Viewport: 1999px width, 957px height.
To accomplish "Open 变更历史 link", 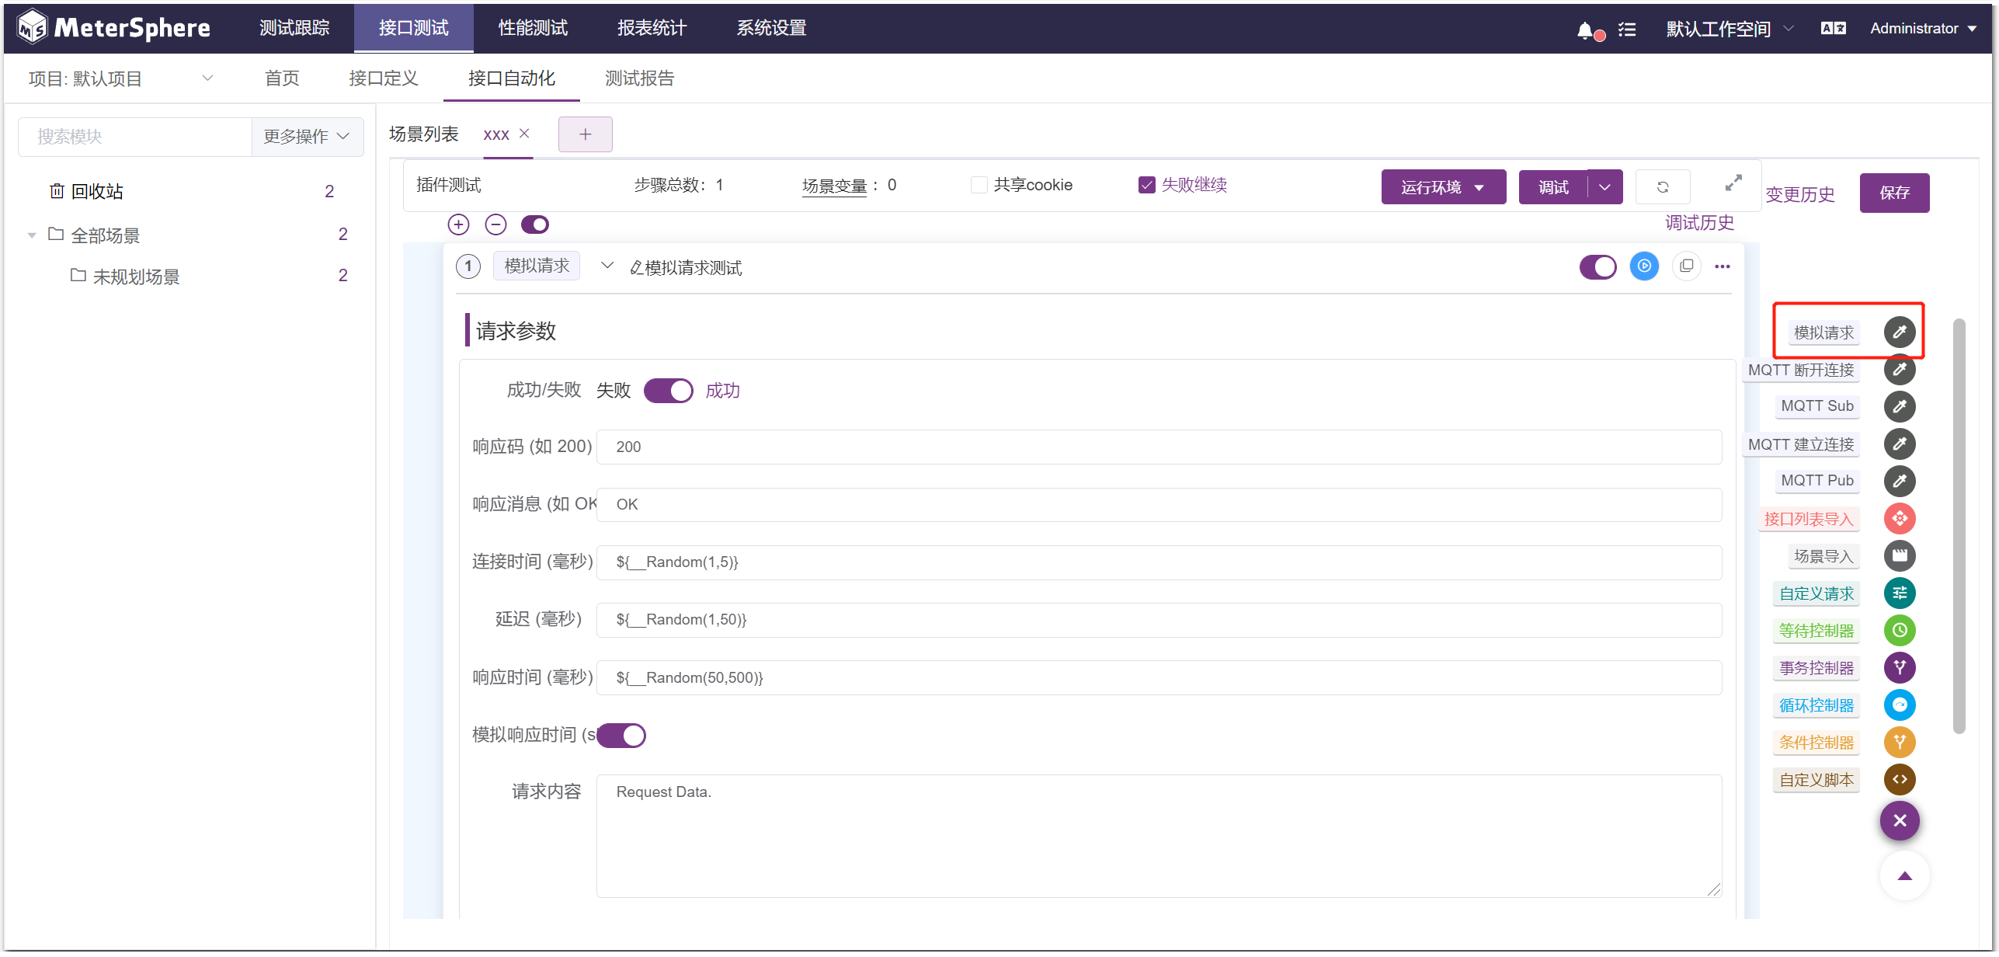I will (x=1800, y=194).
